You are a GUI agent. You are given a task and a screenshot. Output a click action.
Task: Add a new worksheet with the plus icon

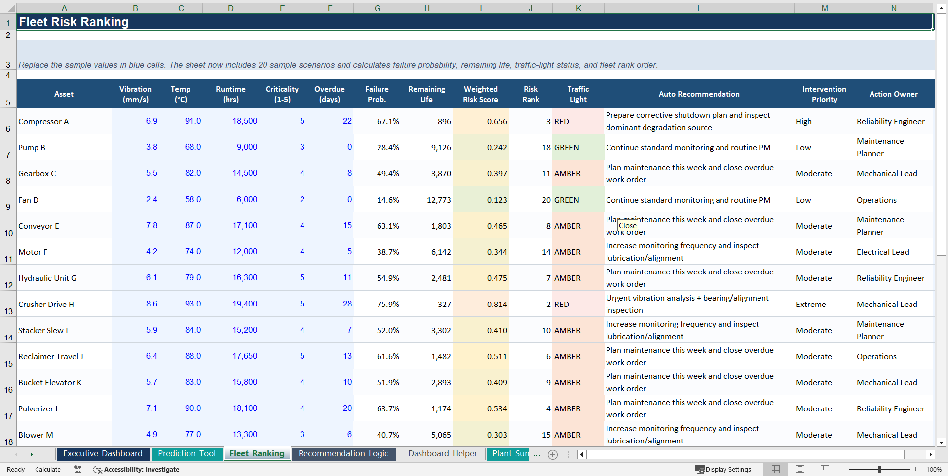(x=552, y=454)
